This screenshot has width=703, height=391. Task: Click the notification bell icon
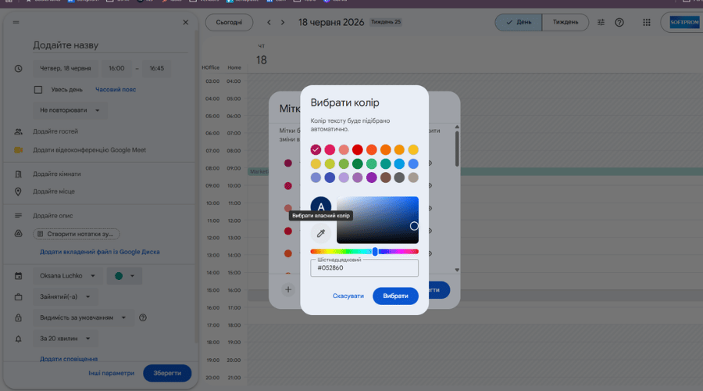(19, 339)
